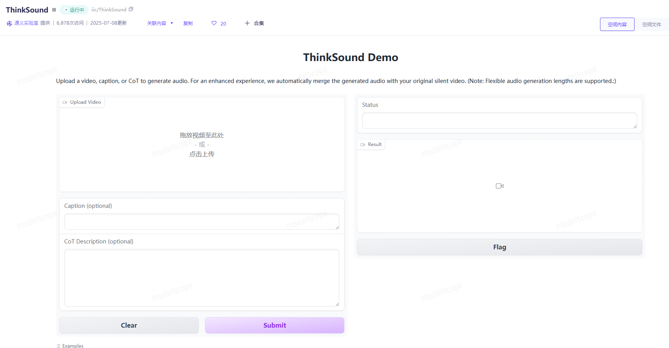
Task: Focus the CoT Description text area
Action: [x=202, y=278]
